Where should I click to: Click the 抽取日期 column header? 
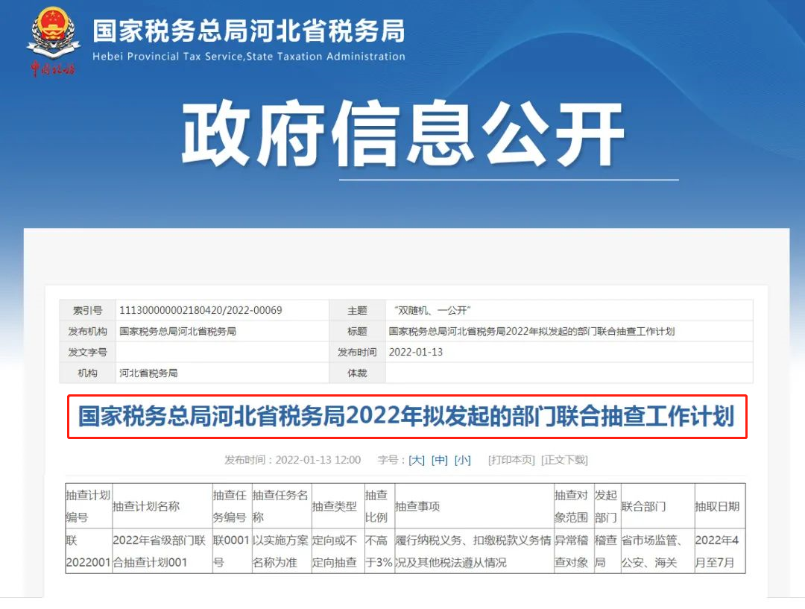click(x=720, y=506)
